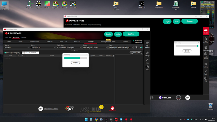Open My Rewards star in front lobby
The image size is (217, 122).
147,45
